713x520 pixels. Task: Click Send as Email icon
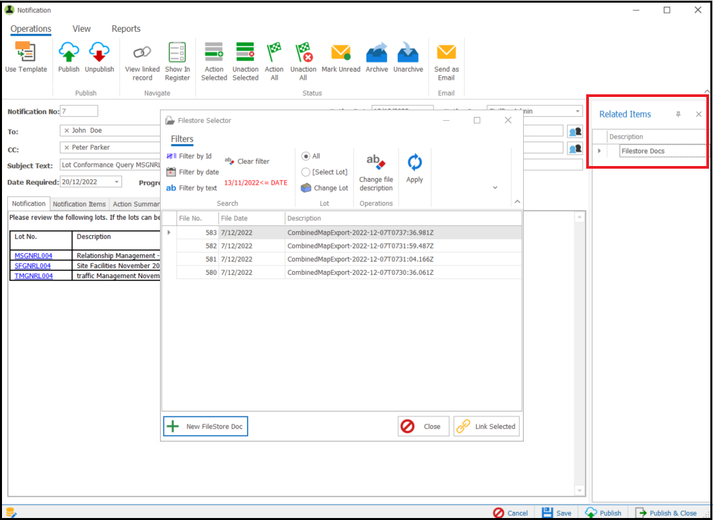pos(446,52)
